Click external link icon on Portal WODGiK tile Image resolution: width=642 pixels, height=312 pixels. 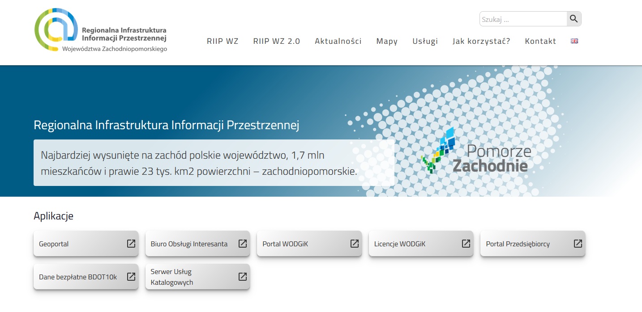click(355, 244)
